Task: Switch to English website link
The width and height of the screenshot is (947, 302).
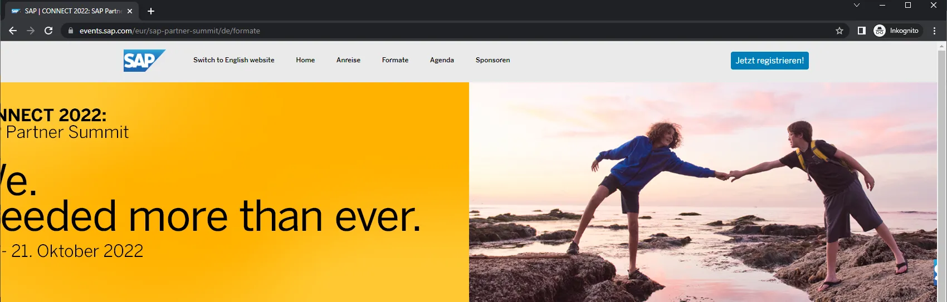Action: click(x=233, y=60)
